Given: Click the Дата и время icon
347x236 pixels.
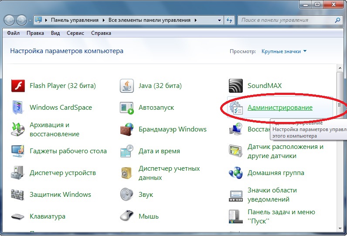Looking at the screenshot, I should [126, 151].
